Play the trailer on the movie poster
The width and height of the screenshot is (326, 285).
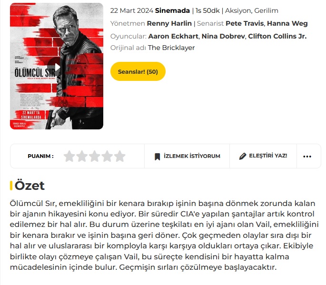point(56,67)
